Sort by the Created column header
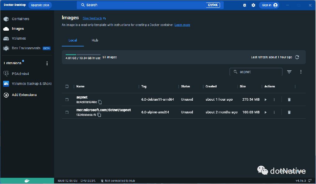Image resolution: width=316 pixels, height=184 pixels. pyautogui.click(x=211, y=86)
